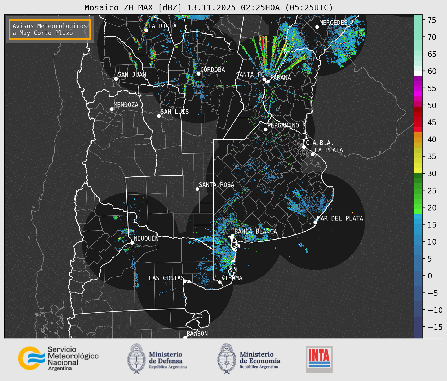Viewport: 447px width, 381px height.
Task: Click the LA RIOJA city label
Action: [162, 26]
